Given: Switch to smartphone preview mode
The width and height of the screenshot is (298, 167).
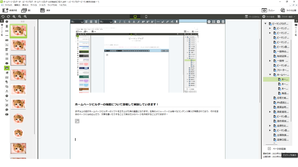Looking at the screenshot, I should (146, 17).
